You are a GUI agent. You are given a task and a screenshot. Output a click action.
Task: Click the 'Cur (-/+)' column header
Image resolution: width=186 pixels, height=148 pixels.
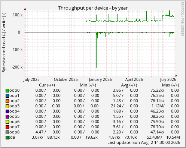coord(47,85)
